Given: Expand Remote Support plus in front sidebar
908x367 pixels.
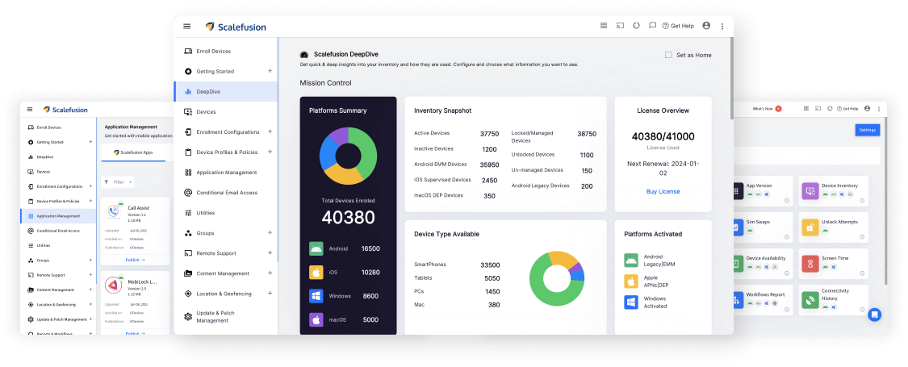Looking at the screenshot, I should click(270, 253).
